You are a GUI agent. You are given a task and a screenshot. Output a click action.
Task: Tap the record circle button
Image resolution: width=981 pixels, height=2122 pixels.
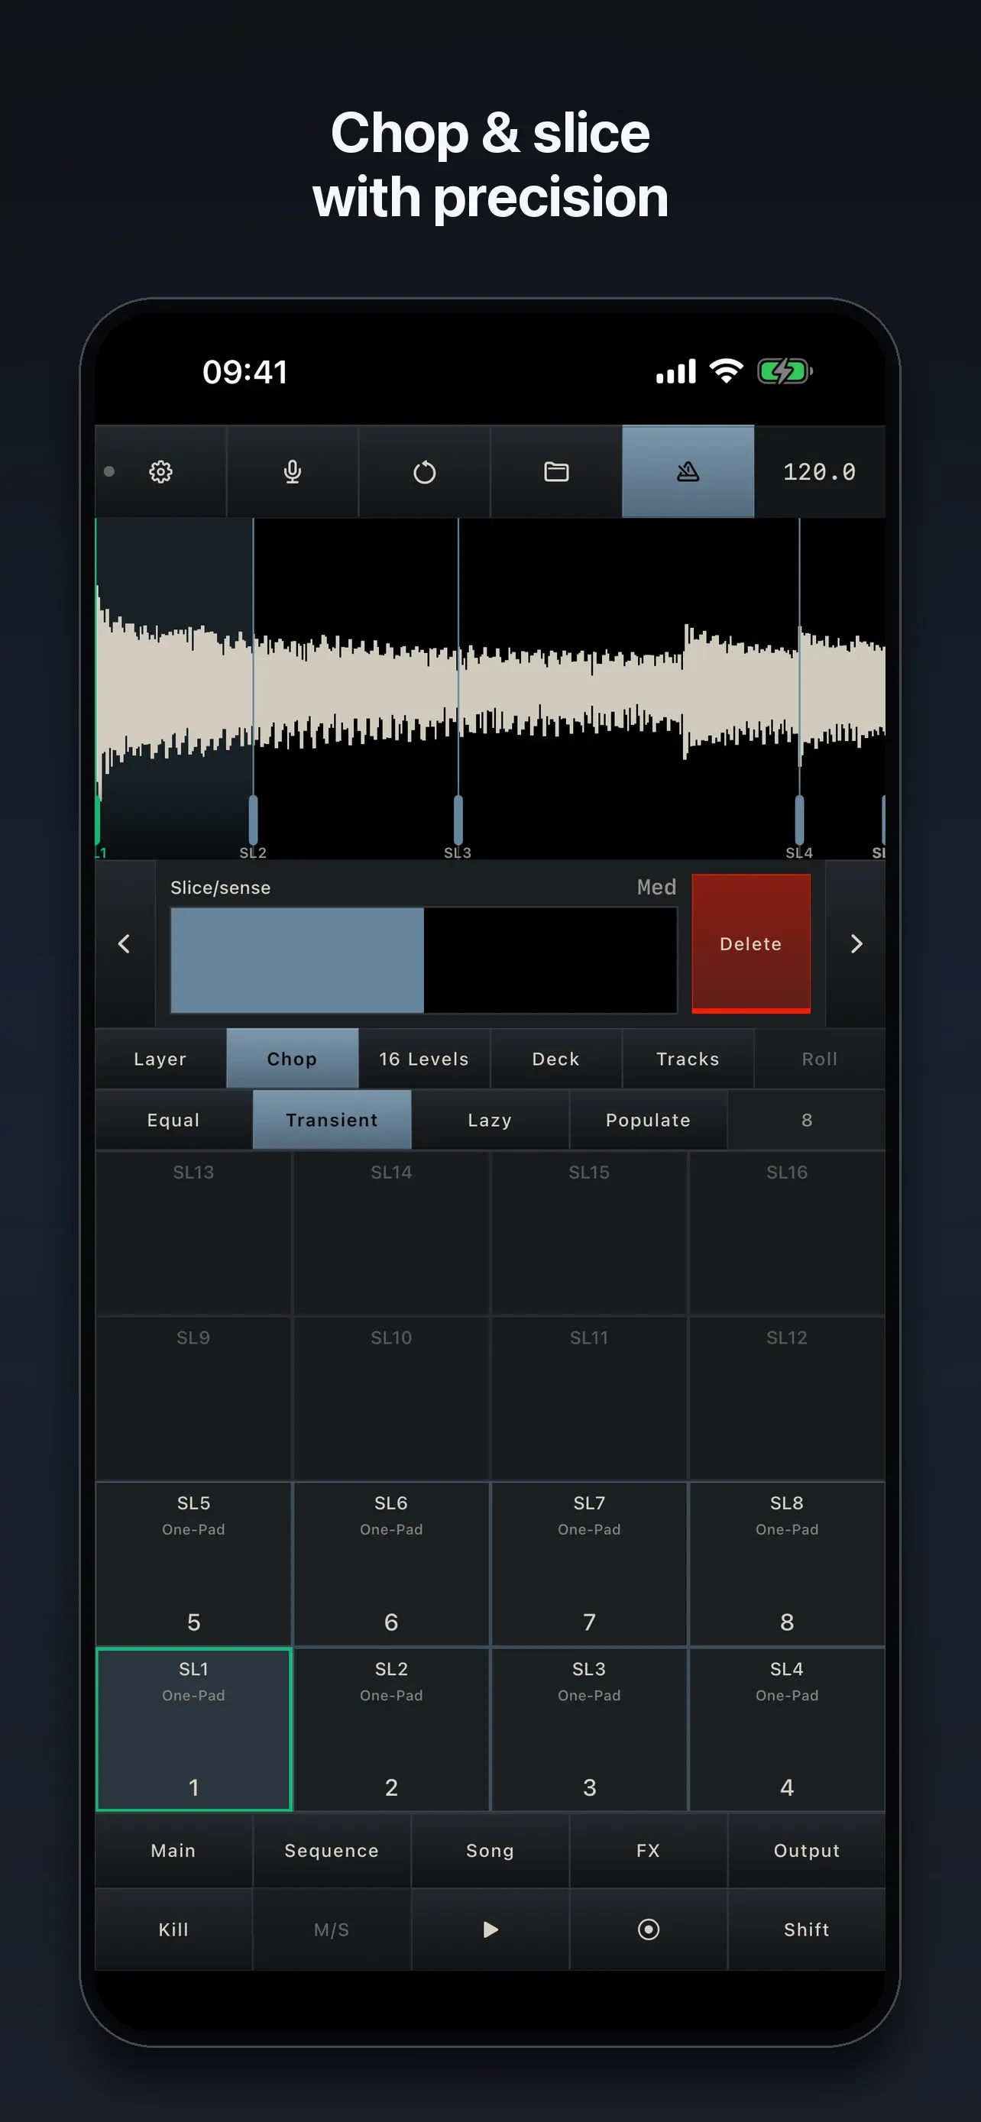pyautogui.click(x=648, y=1930)
